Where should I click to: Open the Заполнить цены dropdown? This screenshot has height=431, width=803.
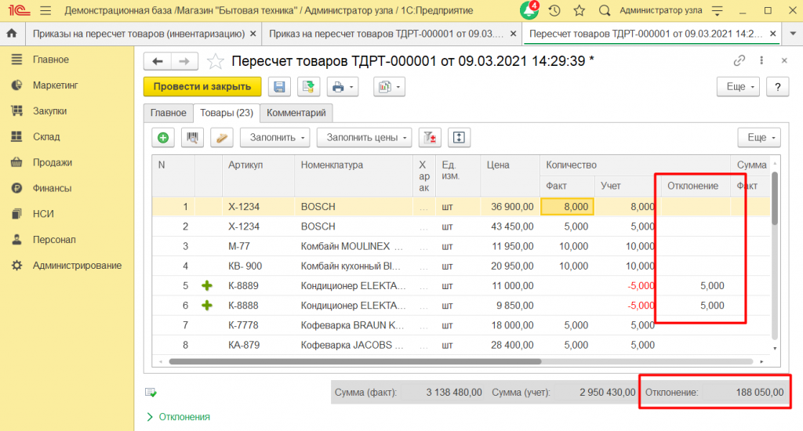(x=364, y=138)
